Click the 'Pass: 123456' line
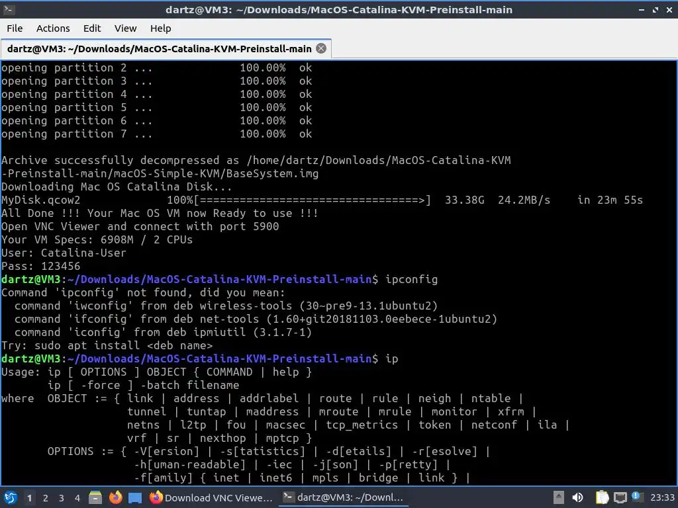The image size is (678, 508). point(40,266)
